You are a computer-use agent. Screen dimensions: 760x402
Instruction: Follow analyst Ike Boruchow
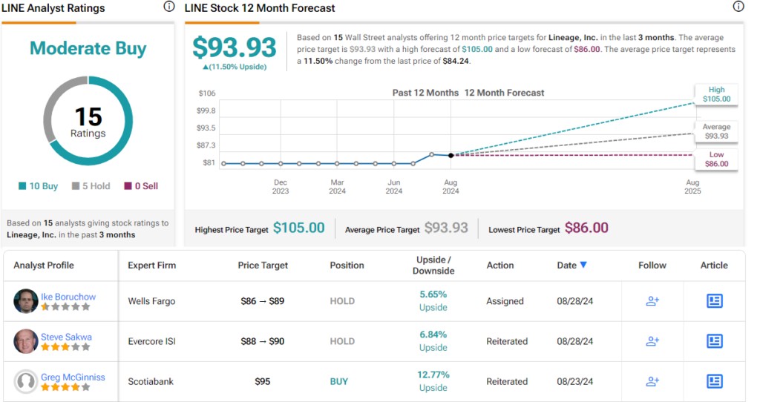click(x=652, y=301)
